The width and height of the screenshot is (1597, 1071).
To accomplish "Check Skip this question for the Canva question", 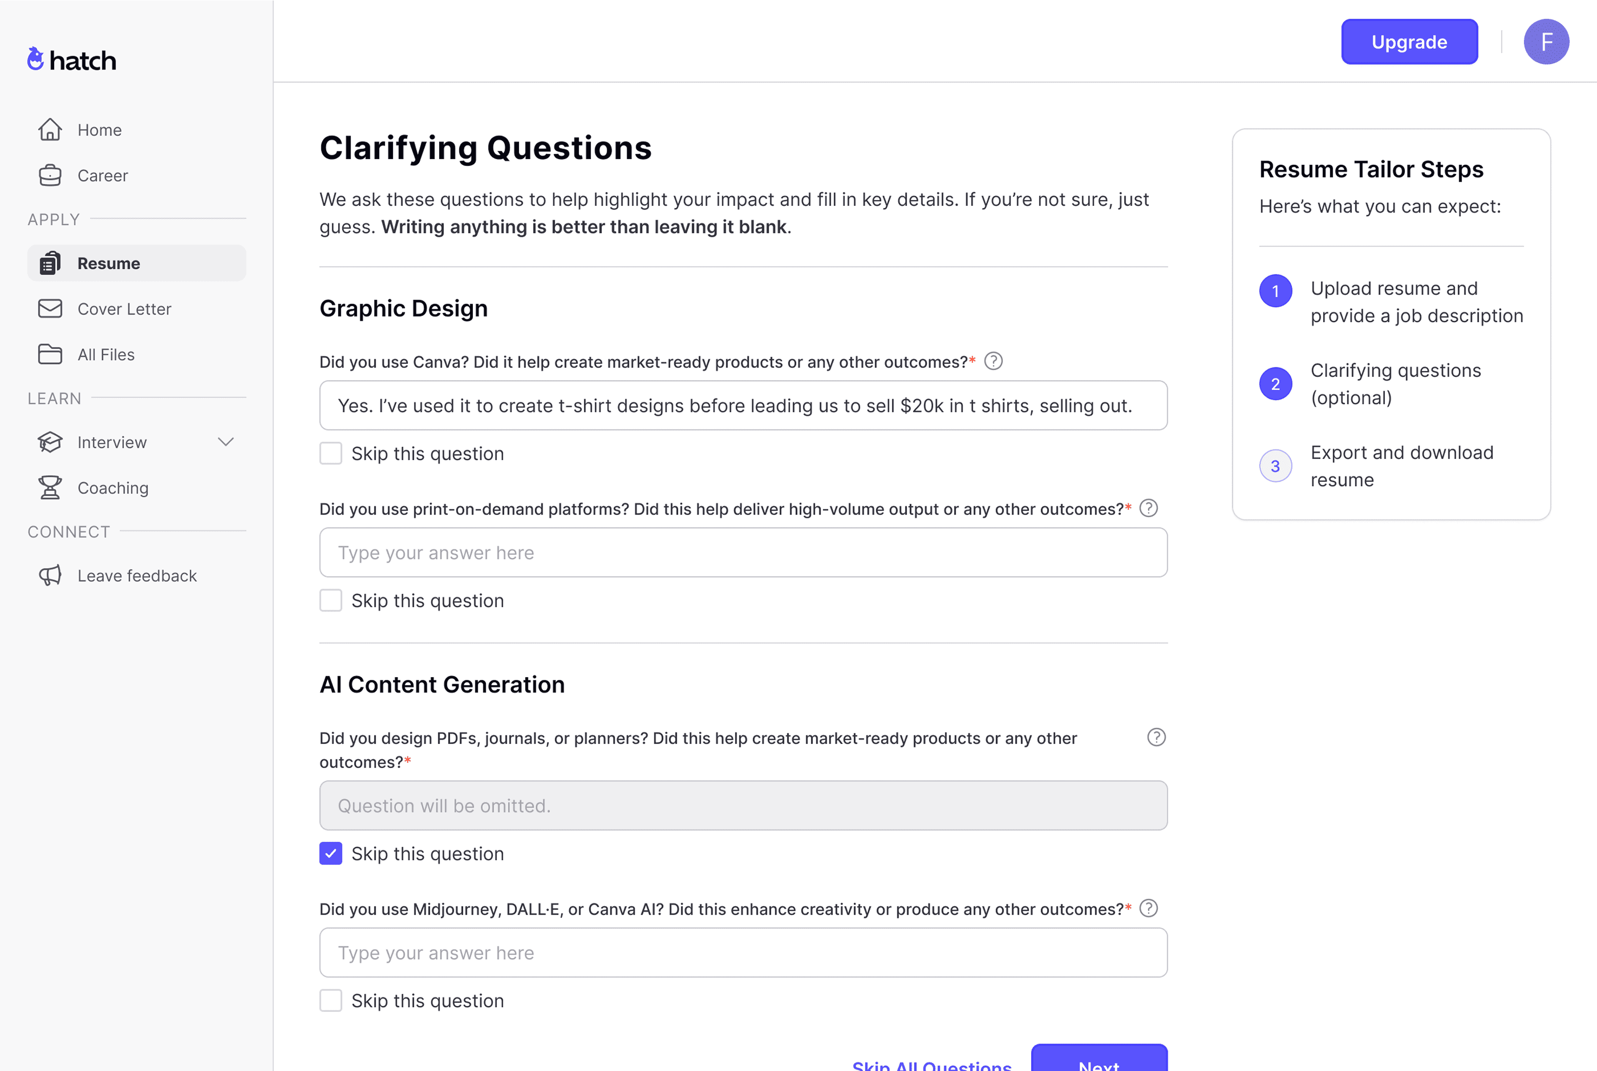I will pyautogui.click(x=330, y=453).
